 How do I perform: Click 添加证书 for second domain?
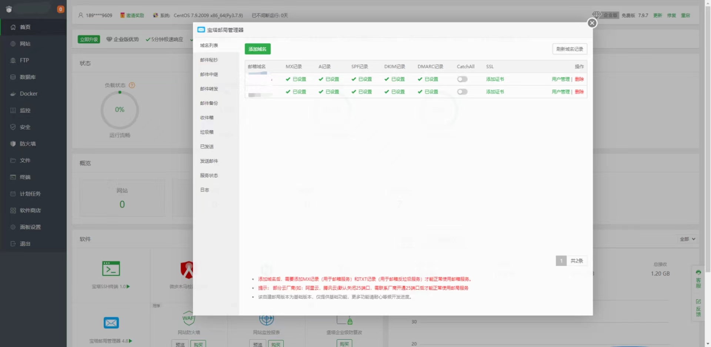click(x=495, y=92)
